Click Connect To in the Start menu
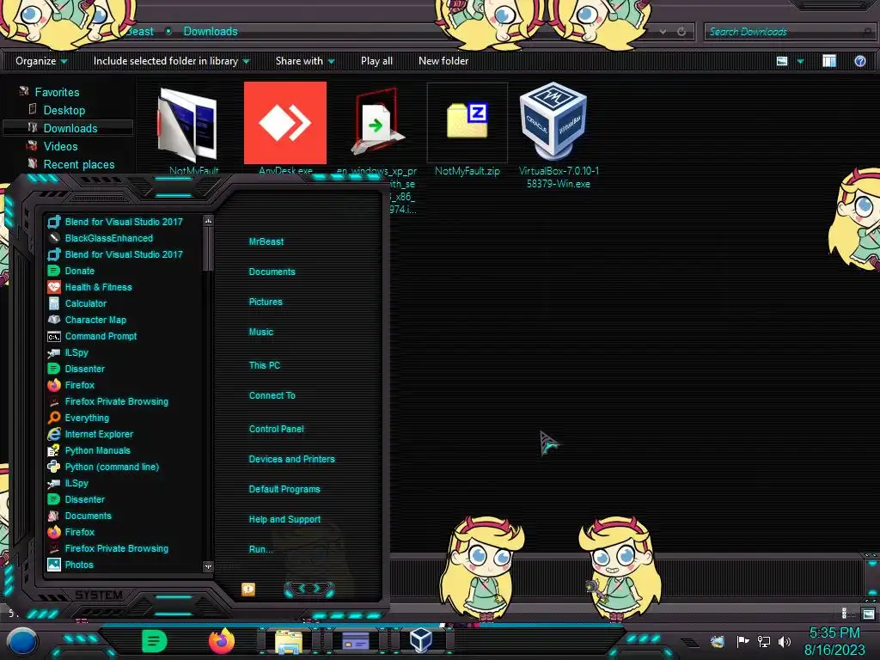Screen dimensions: 880x660 (272, 395)
